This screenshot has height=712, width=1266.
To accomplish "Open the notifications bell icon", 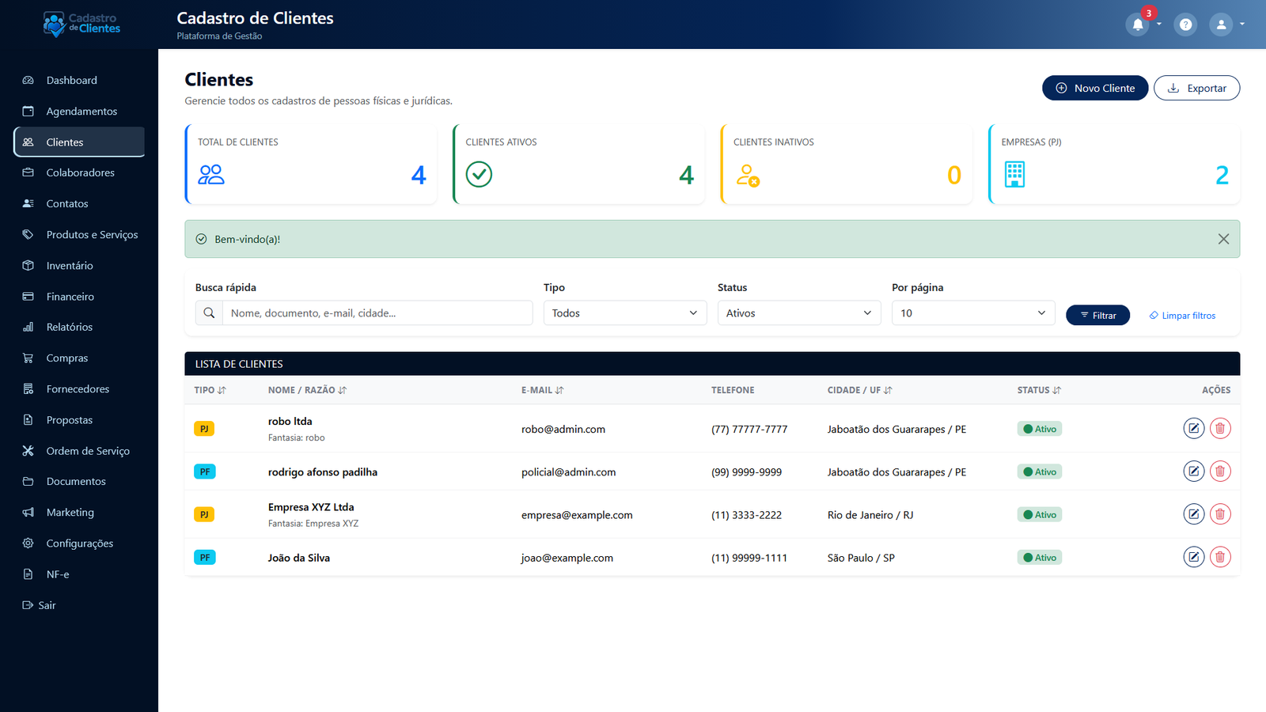I will coord(1137,24).
